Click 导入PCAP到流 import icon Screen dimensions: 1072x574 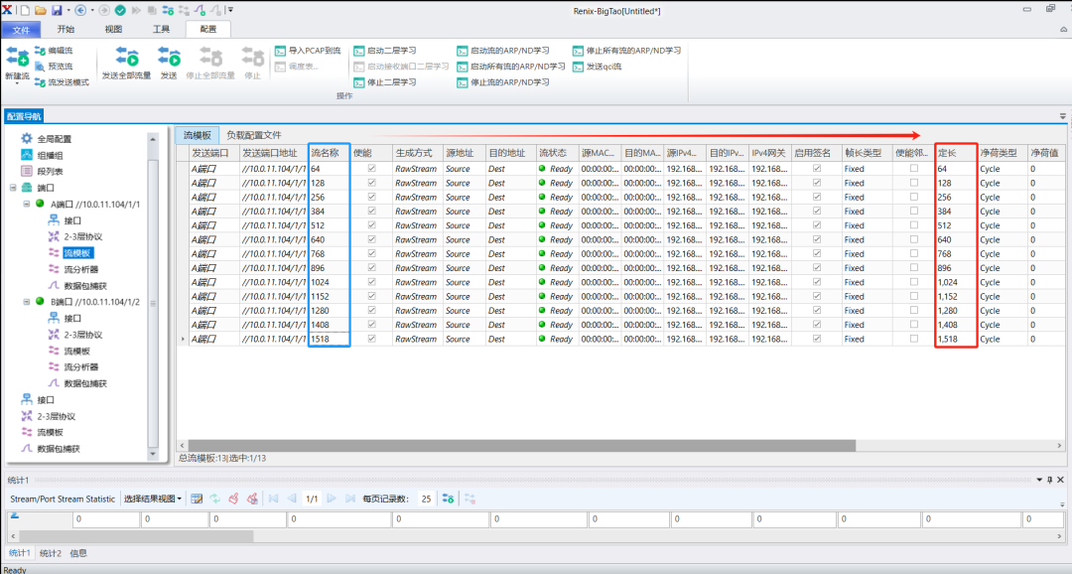[x=281, y=50]
